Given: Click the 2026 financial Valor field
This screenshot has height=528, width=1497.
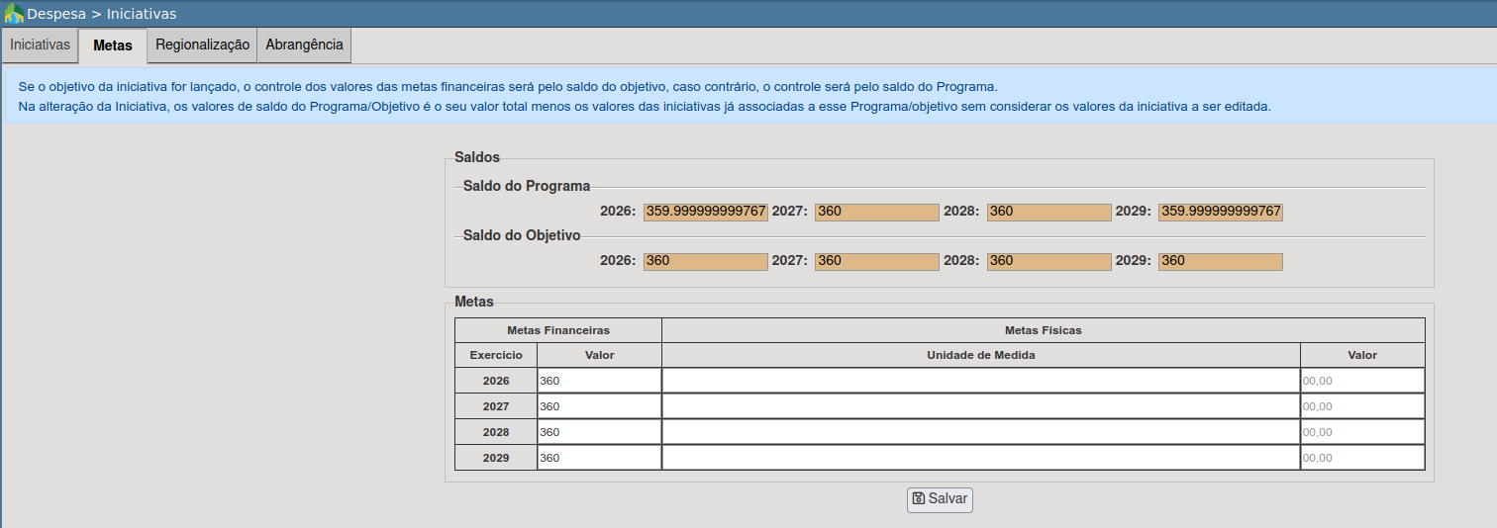Looking at the screenshot, I should [x=599, y=381].
